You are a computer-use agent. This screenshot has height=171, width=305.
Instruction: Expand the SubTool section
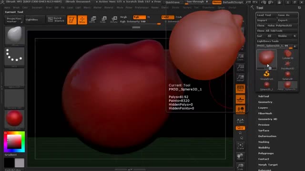click(x=264, y=96)
